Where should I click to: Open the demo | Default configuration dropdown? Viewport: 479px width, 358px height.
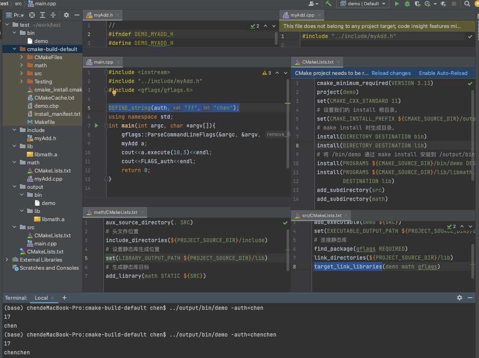[364, 4]
